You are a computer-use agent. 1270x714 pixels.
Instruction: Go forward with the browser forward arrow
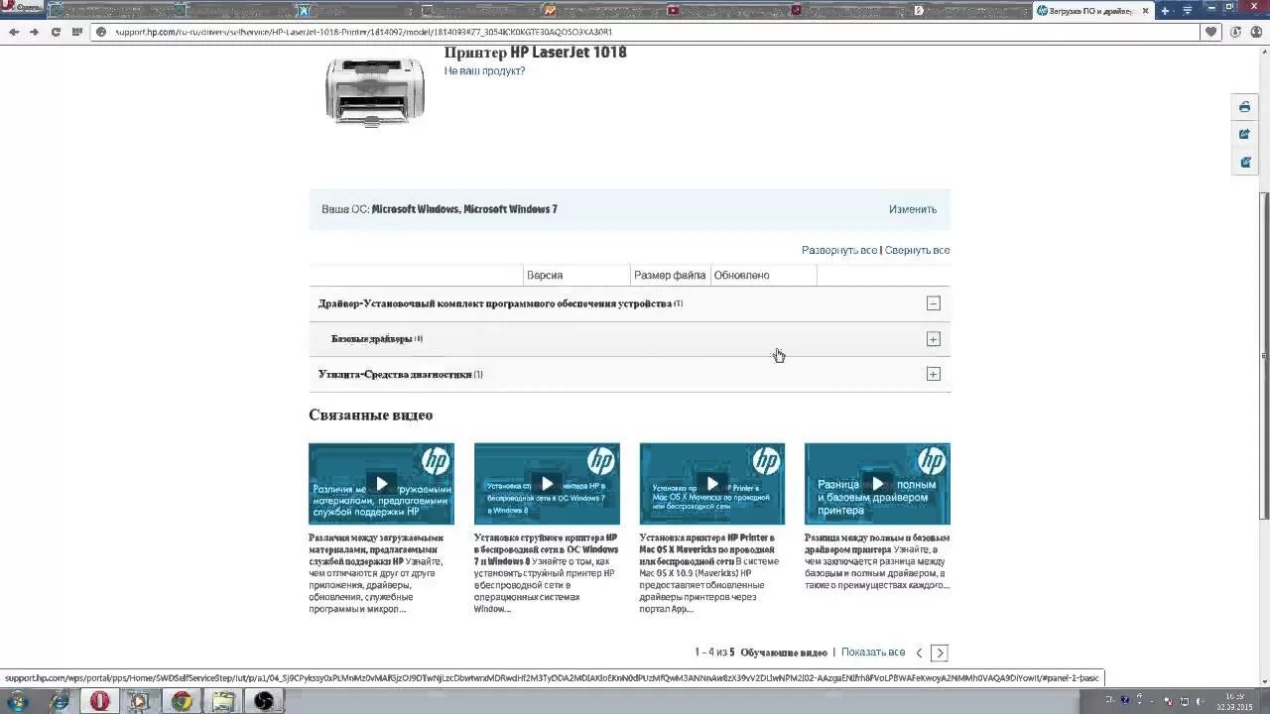(34, 32)
